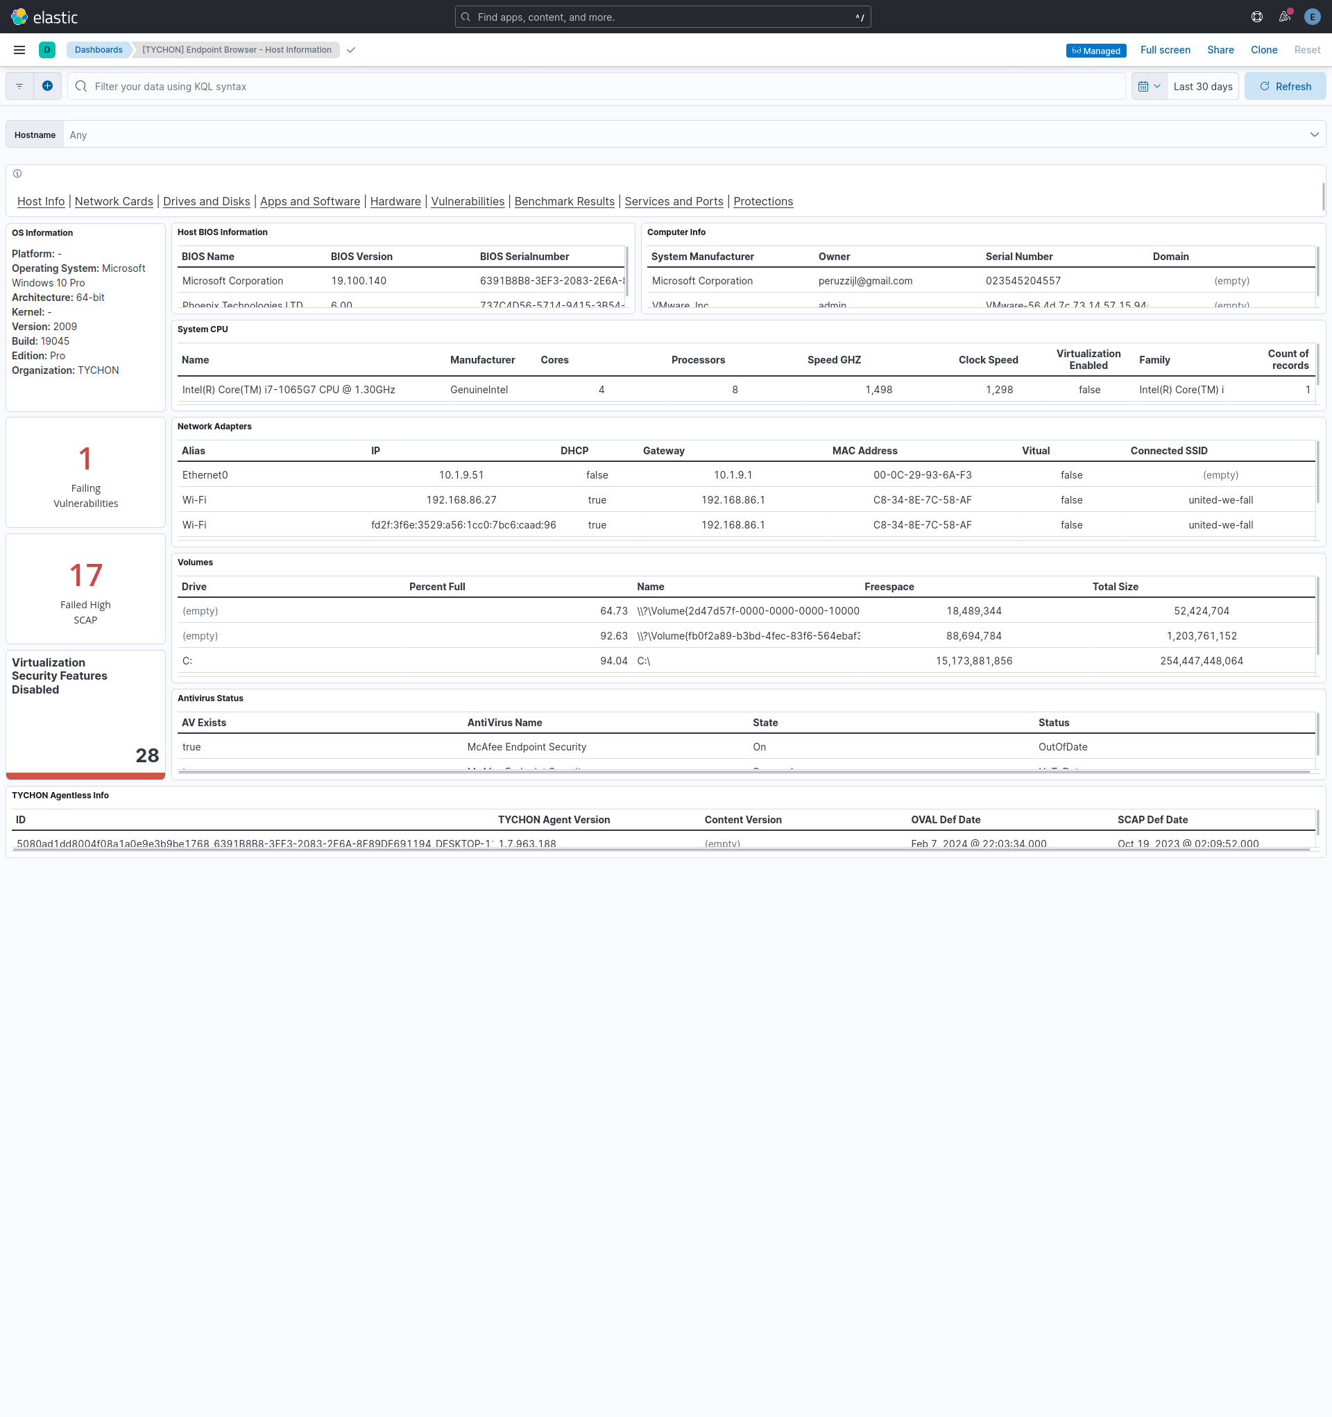Open the user account E avatar

(x=1312, y=17)
